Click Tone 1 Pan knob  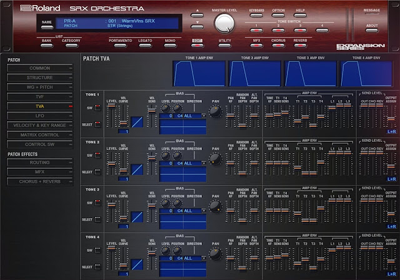(x=215, y=111)
